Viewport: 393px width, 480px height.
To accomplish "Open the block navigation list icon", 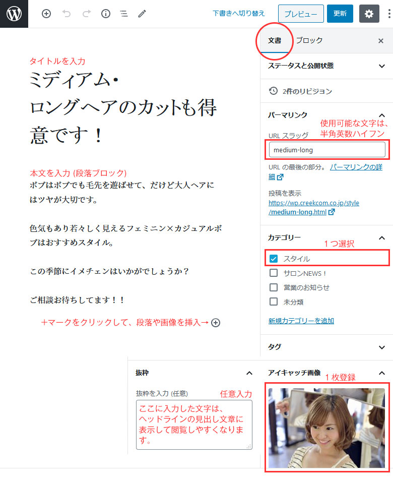I will (124, 14).
